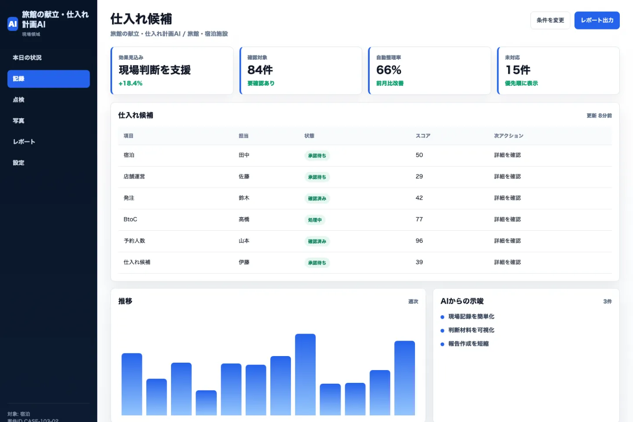Click the 週次 label in 推移 chart

413,302
